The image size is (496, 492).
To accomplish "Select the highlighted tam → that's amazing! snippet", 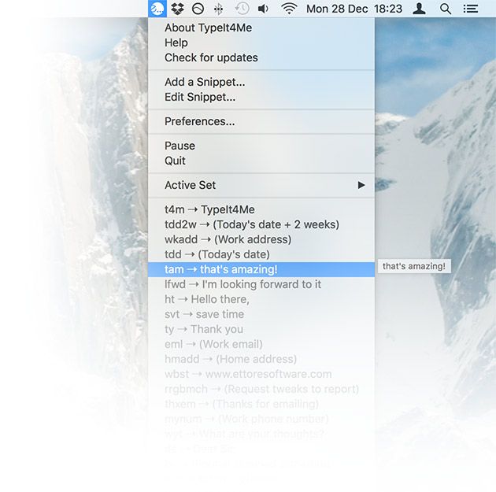I will pyautogui.click(x=261, y=269).
